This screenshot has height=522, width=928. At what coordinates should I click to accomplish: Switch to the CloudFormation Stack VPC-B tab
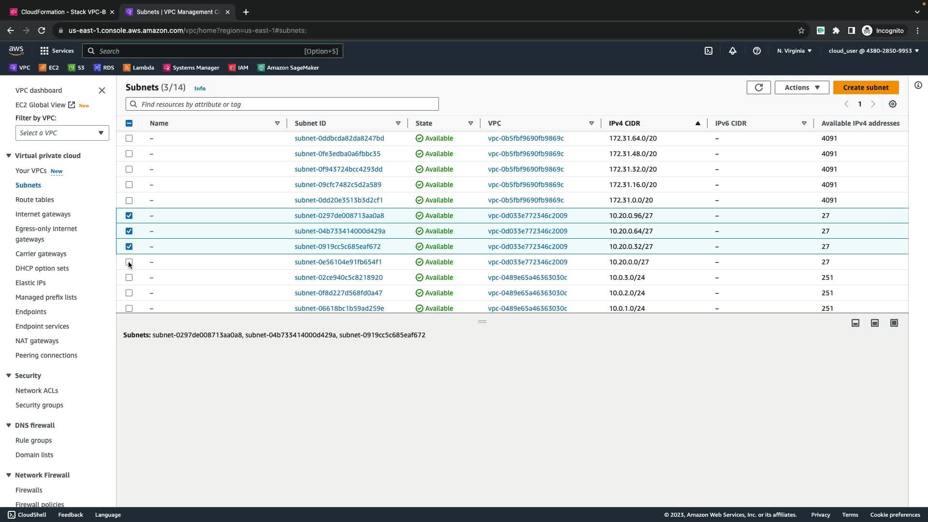[63, 12]
